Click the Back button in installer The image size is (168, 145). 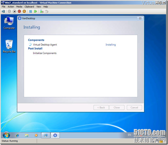[x=101, y=107]
